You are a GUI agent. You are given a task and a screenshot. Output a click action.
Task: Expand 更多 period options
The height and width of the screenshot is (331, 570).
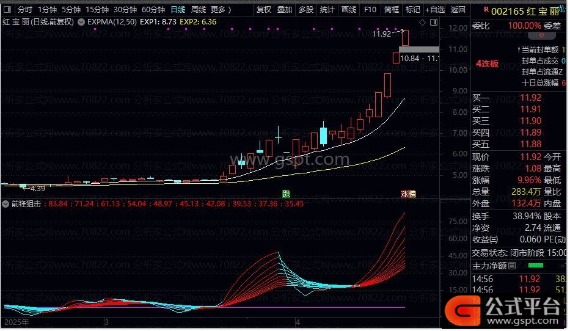point(221,10)
